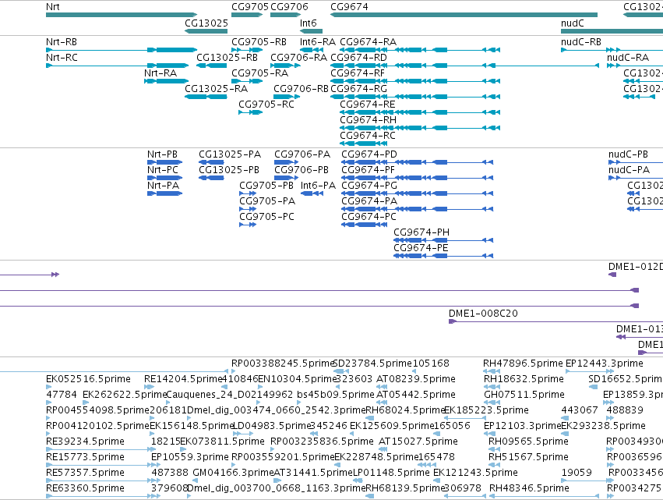The height and width of the screenshot is (500, 663).
Task: Select protein CG9674-PC
Action: 364,225
